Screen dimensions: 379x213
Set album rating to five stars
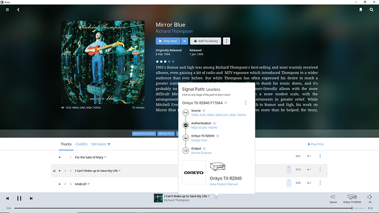click(x=173, y=61)
